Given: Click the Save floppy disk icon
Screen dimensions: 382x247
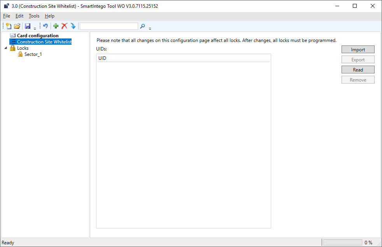Looking at the screenshot, I should pyautogui.click(x=28, y=26).
